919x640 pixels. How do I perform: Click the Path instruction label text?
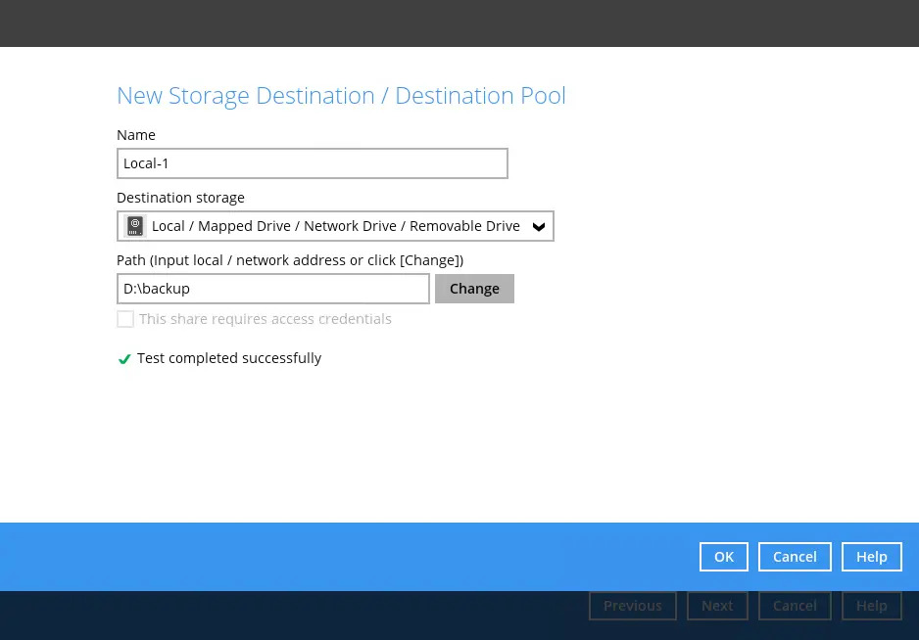(x=289, y=260)
